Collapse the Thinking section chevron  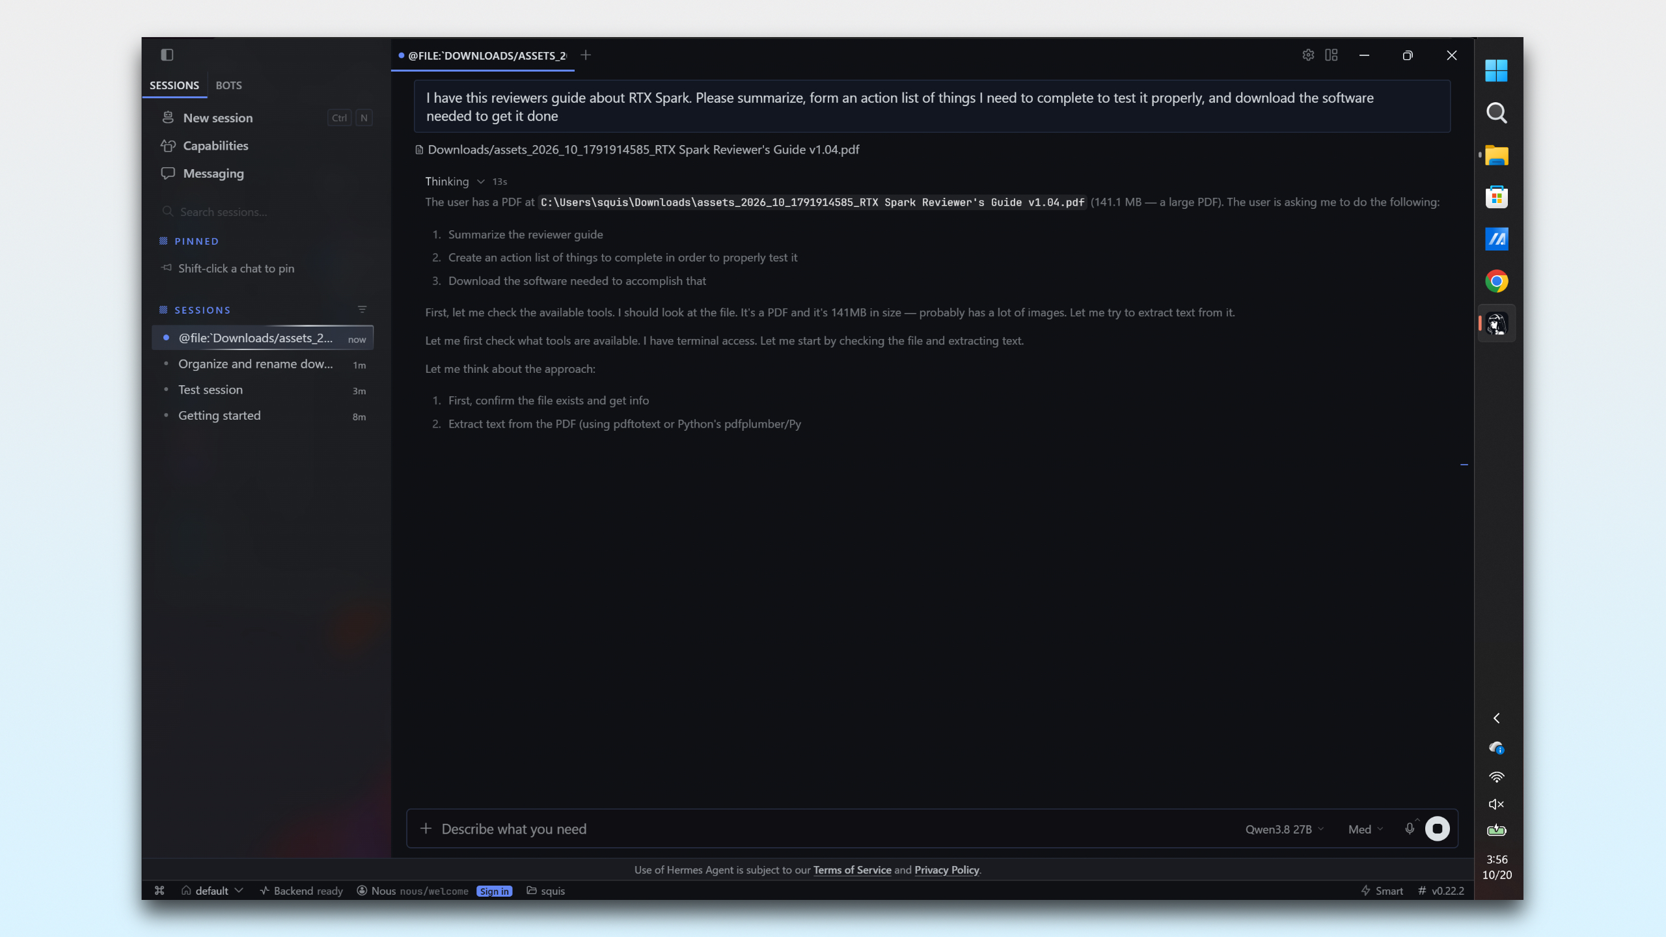pos(481,182)
